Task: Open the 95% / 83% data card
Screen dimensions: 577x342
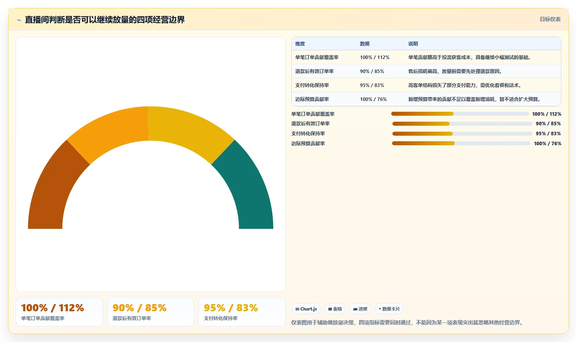Action: 242,312
